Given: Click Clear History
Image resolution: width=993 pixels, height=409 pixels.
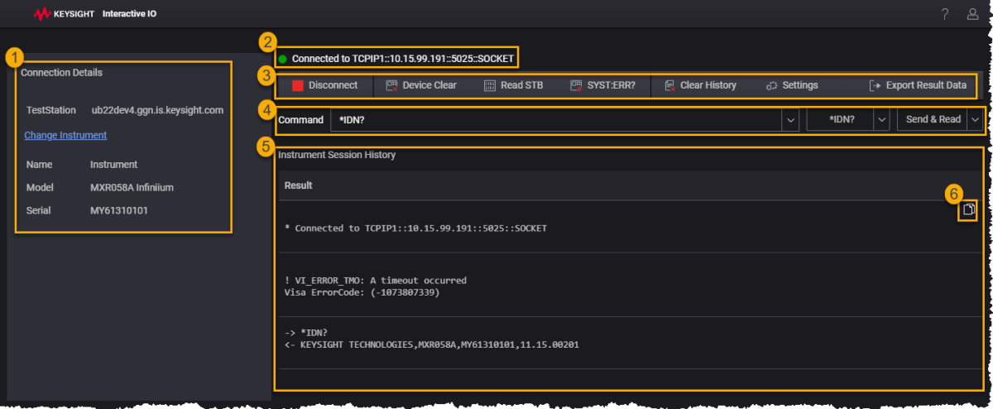Looking at the screenshot, I should pos(700,85).
